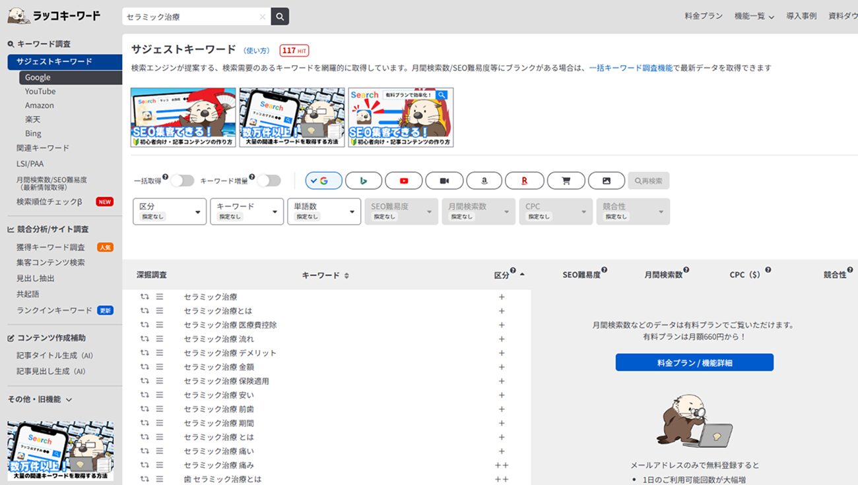
Task: Click the help icon beside キーワード増量
Action: coord(252,177)
